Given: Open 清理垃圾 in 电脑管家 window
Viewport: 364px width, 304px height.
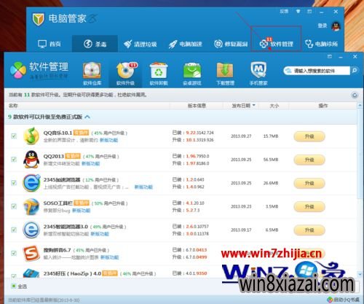Looking at the screenshot, I should pyautogui.click(x=140, y=44).
